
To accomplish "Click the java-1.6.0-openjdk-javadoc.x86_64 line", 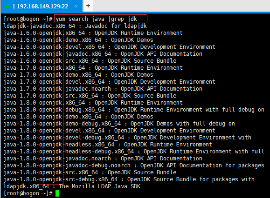I will (x=103, y=54).
